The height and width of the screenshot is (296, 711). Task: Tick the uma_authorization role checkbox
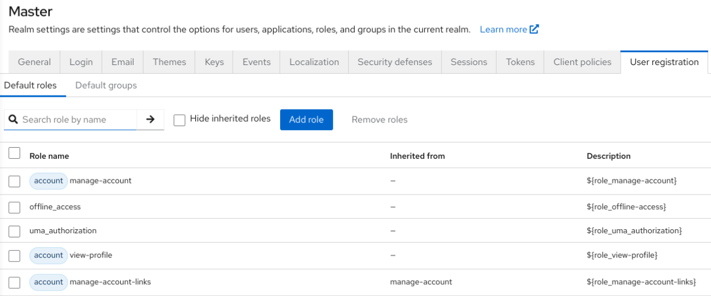15,232
